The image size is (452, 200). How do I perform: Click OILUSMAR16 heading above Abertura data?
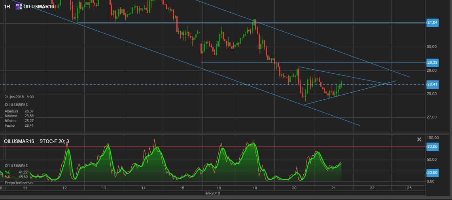coord(16,105)
